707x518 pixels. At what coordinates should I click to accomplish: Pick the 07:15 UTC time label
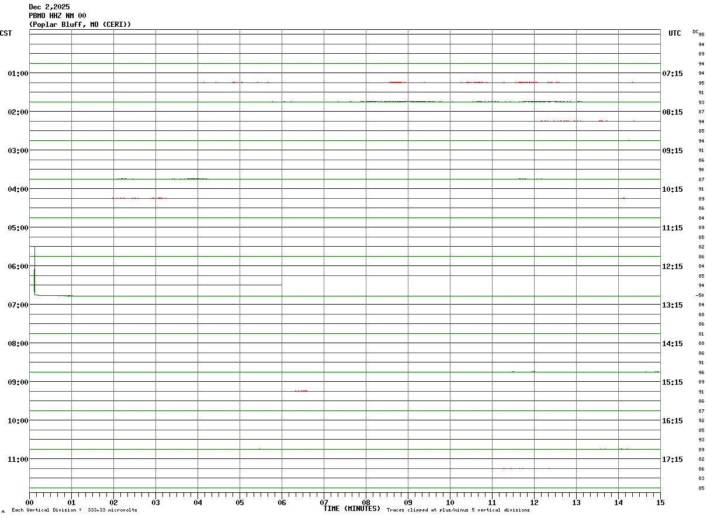point(672,73)
